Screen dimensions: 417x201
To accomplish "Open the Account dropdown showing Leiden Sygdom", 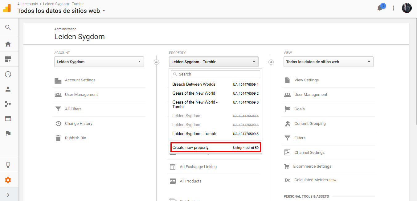I will [x=99, y=62].
